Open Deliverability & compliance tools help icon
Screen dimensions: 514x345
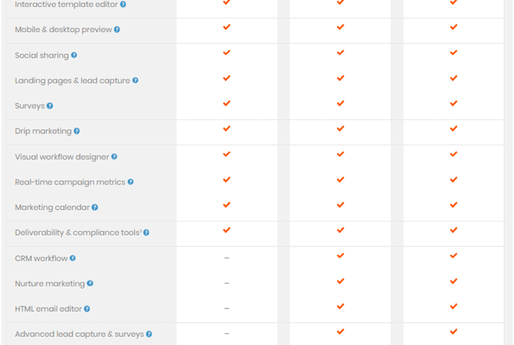(x=146, y=233)
